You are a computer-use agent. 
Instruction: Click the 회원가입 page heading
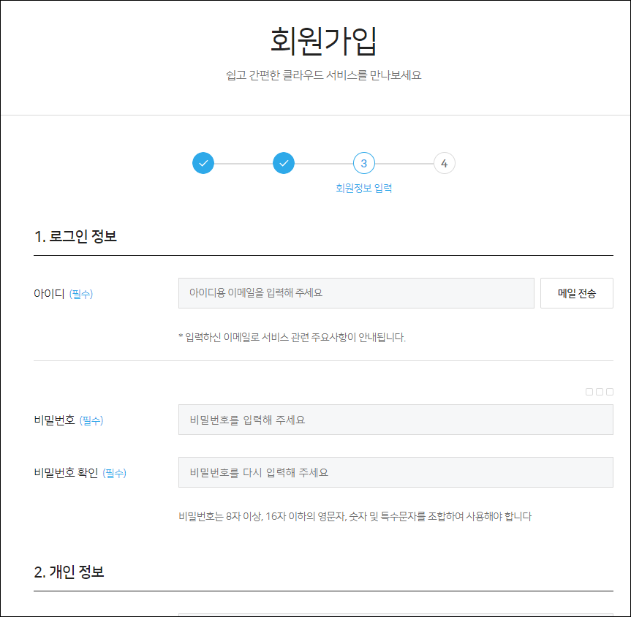click(324, 41)
